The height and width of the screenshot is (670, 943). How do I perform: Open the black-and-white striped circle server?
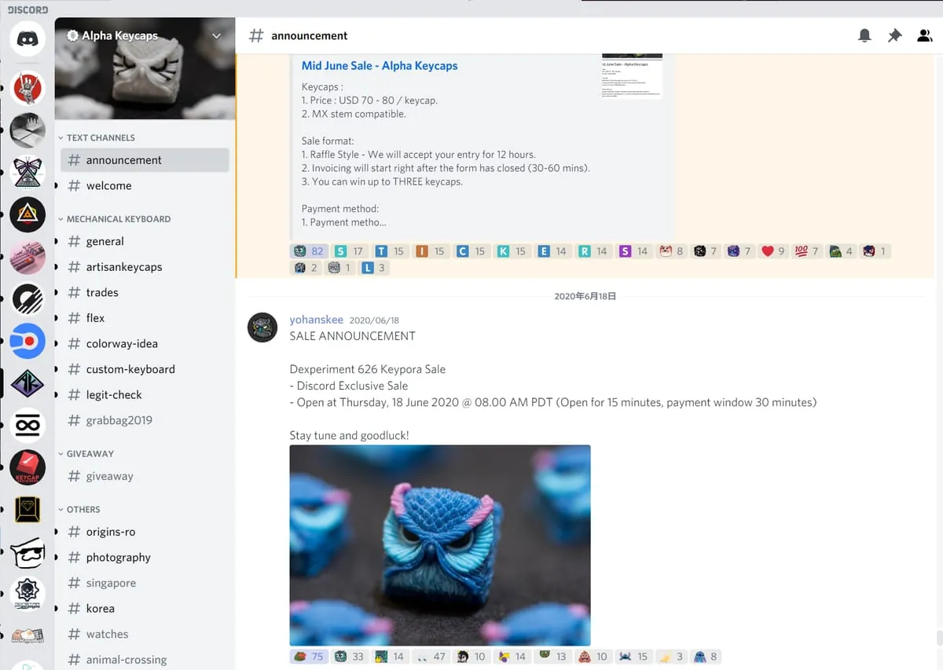(x=28, y=298)
